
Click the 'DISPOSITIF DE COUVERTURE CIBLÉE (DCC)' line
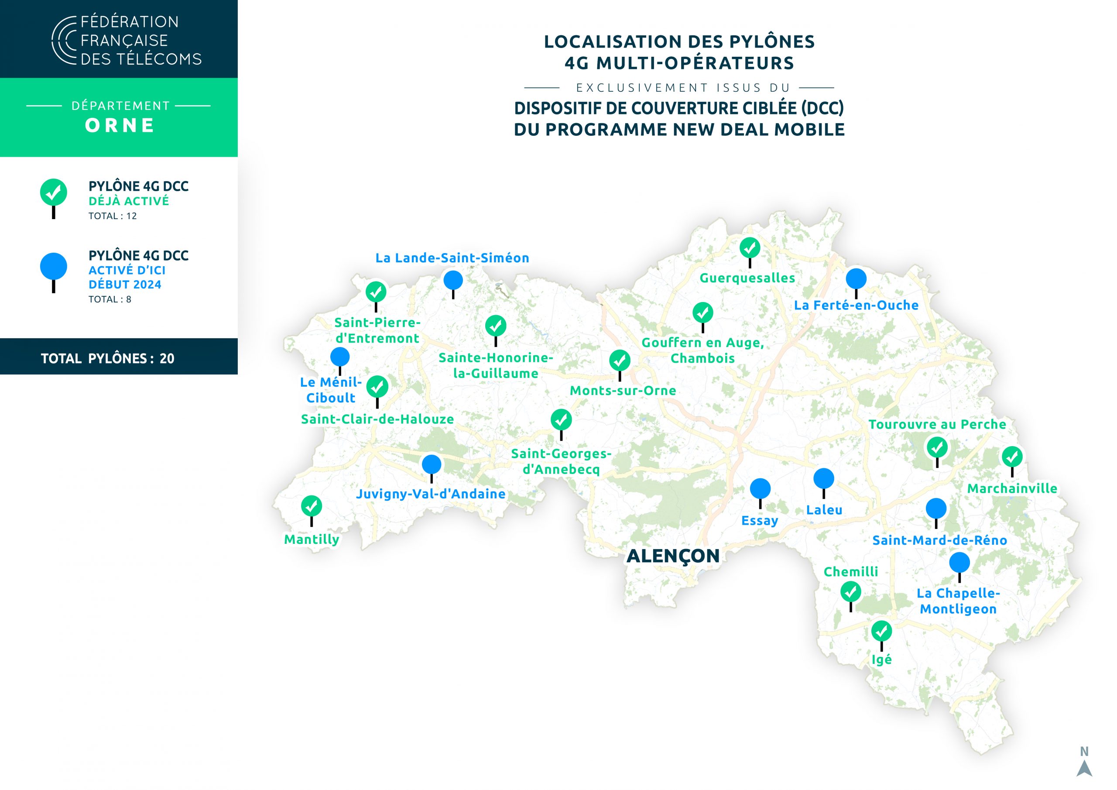[679, 108]
